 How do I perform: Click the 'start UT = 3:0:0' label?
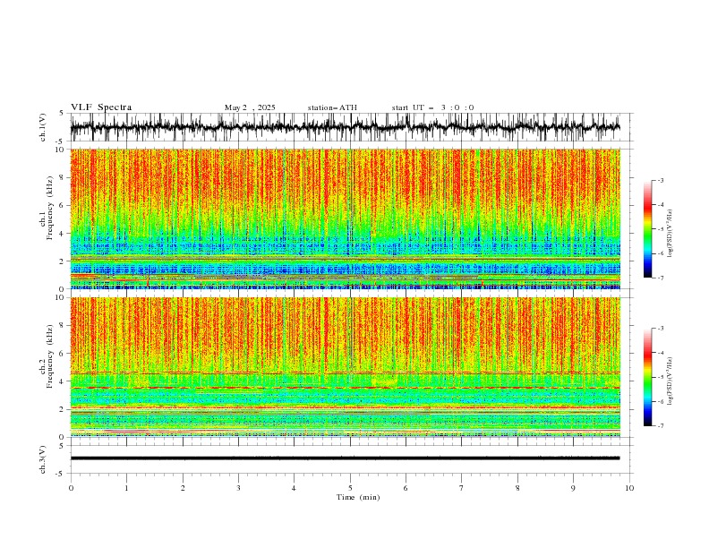click(432, 107)
